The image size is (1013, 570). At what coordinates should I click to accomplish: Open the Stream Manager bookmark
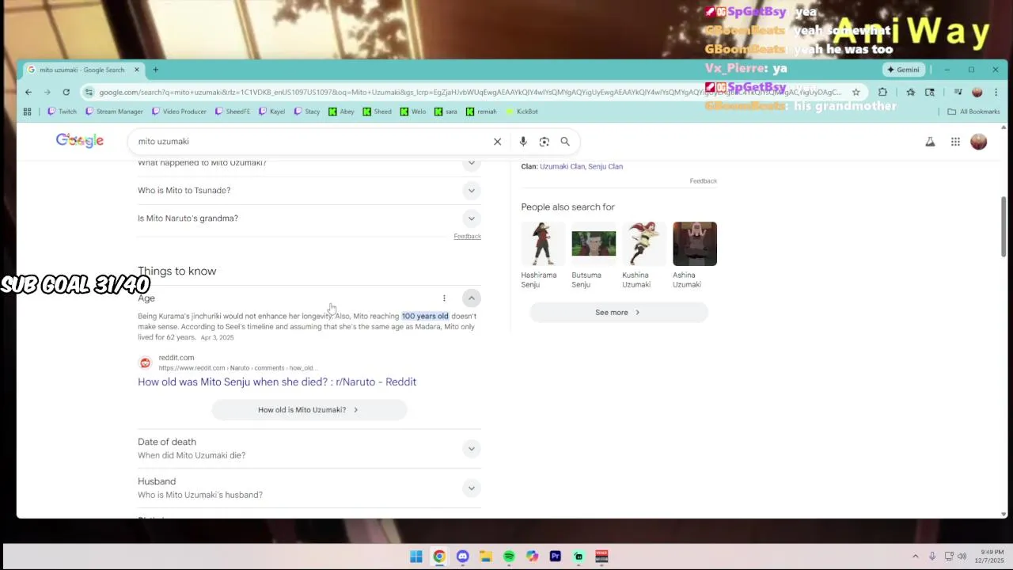(x=114, y=112)
